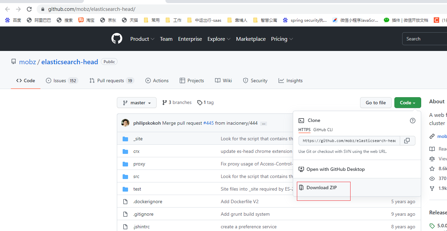Click the .gitignore file icon
Image resolution: width=447 pixels, height=231 pixels.
[x=125, y=214]
